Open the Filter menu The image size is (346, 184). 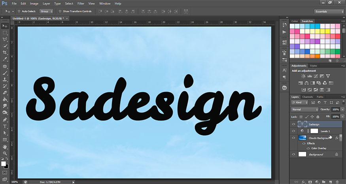(81, 4)
